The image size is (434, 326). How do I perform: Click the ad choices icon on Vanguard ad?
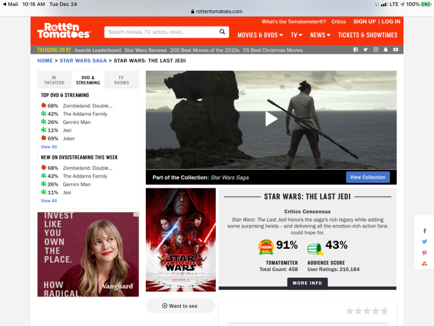(136, 214)
